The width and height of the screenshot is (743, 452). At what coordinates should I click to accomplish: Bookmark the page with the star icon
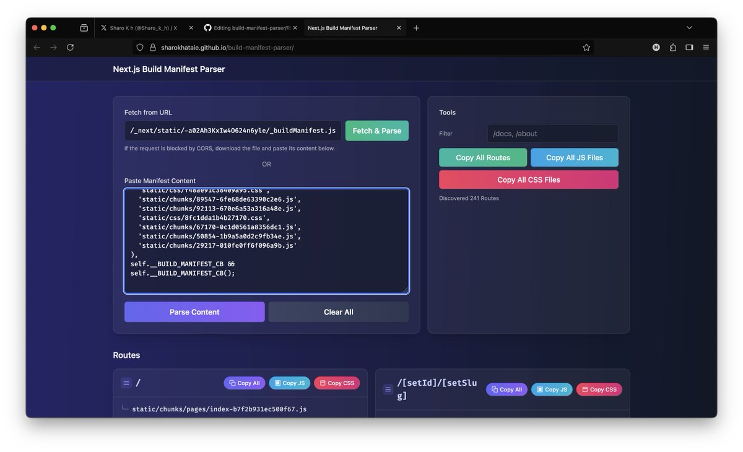586,47
